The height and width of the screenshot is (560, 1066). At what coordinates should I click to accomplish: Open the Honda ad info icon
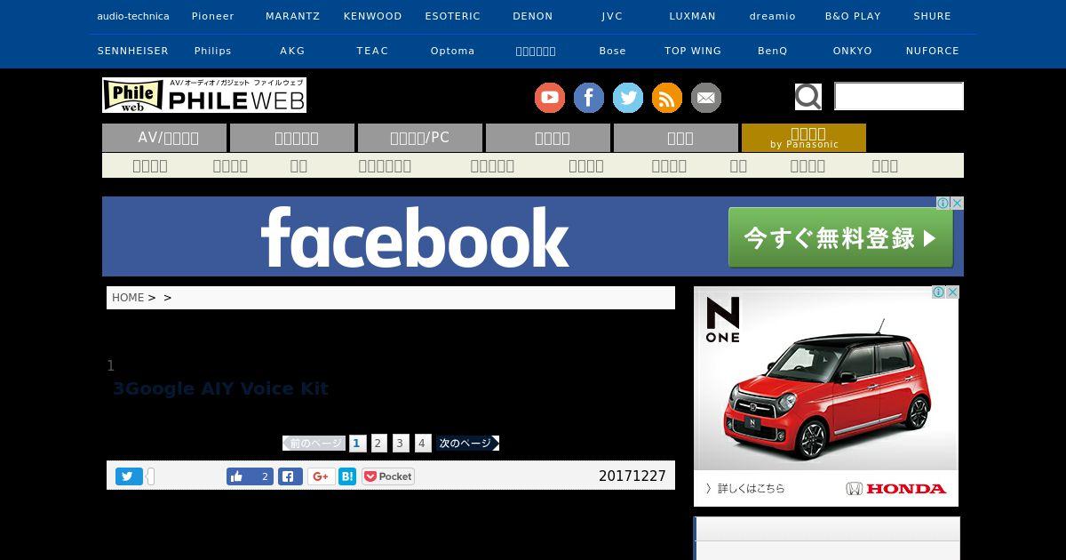(939, 292)
